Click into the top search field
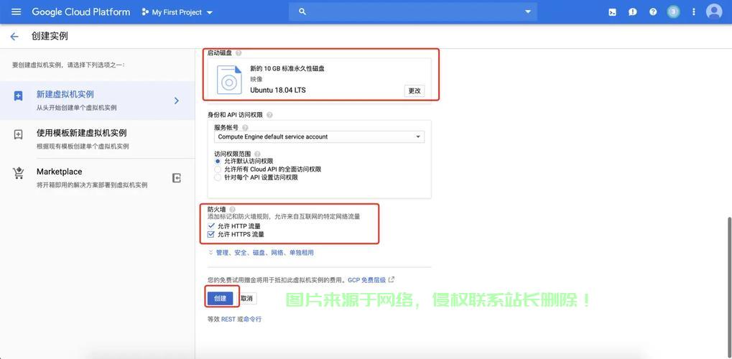 pyautogui.click(x=413, y=11)
